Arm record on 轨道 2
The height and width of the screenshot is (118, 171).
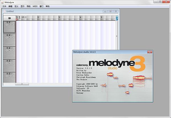[x=13, y=38]
